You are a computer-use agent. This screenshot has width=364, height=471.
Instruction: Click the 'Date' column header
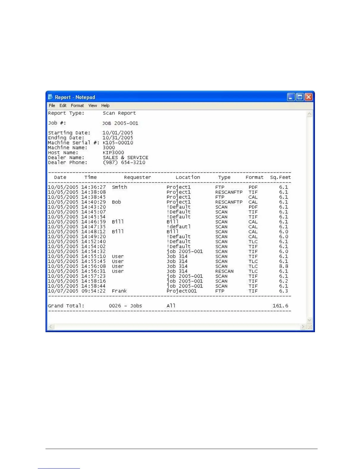(x=60, y=178)
